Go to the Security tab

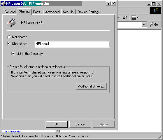coord(69,12)
